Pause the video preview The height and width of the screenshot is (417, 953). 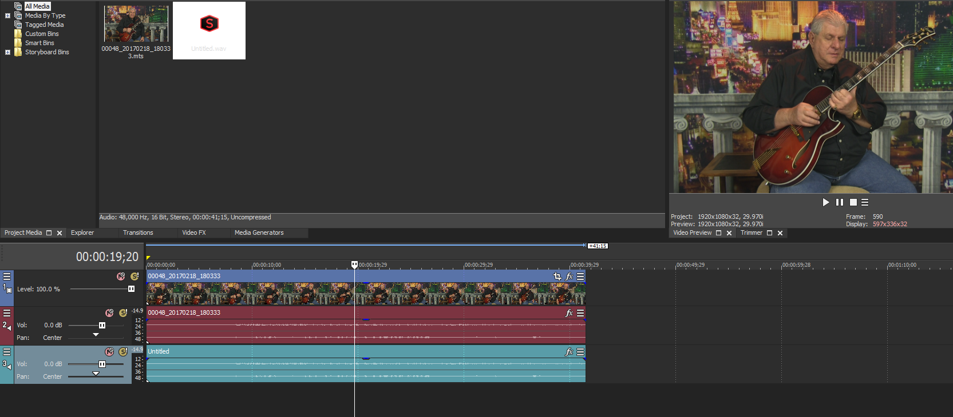point(840,202)
